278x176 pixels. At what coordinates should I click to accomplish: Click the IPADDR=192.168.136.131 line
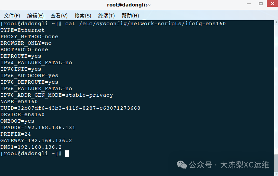[38, 127]
